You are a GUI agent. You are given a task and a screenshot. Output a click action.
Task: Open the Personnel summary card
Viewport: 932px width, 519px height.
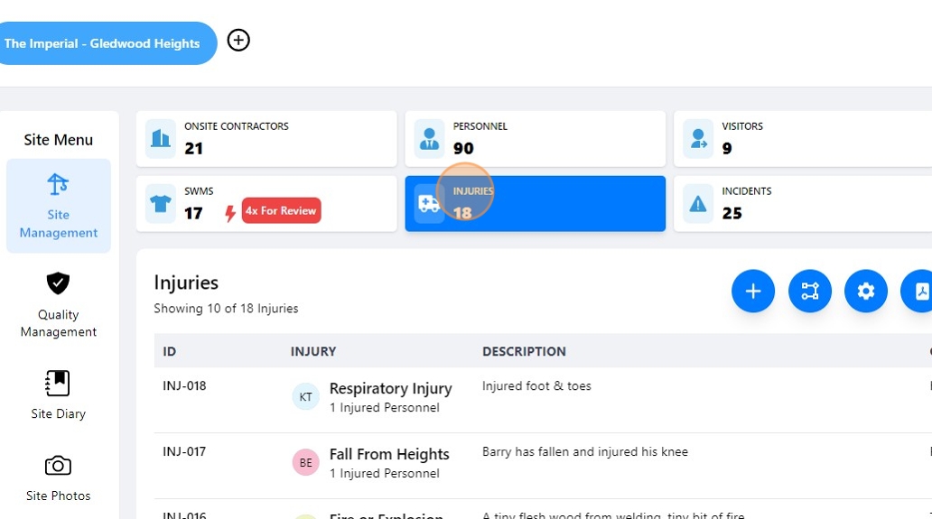[x=535, y=139]
